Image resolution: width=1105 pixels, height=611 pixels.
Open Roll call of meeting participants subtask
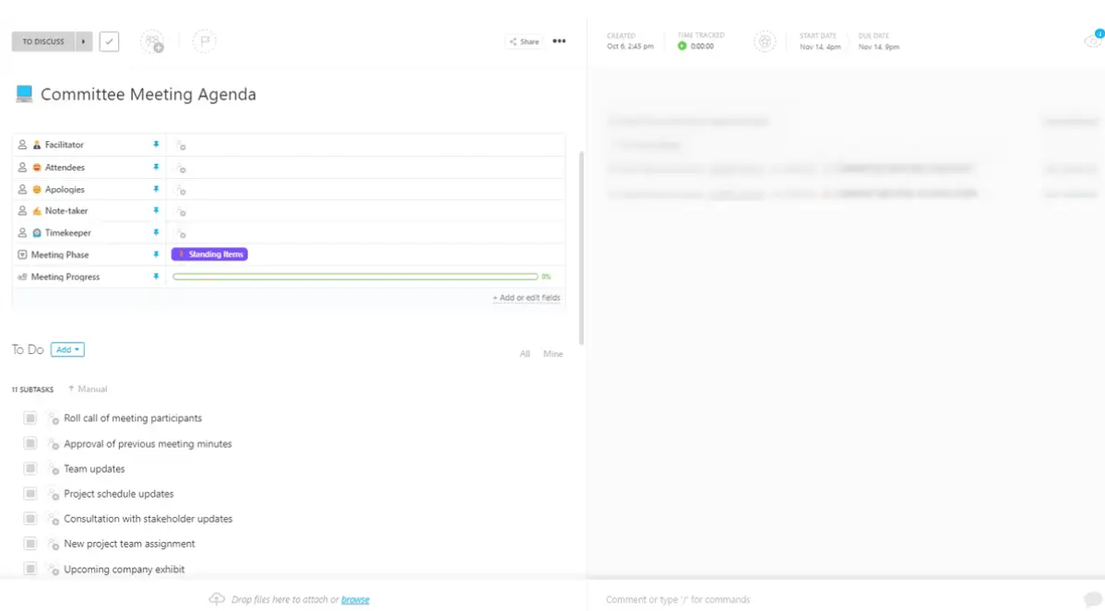point(133,418)
